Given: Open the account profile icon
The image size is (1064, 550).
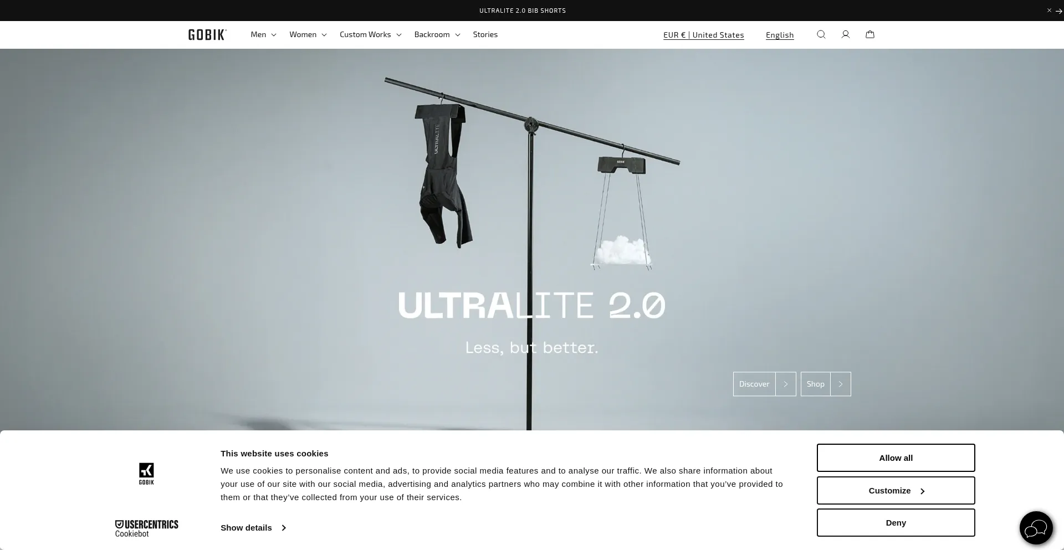Looking at the screenshot, I should pos(846,34).
